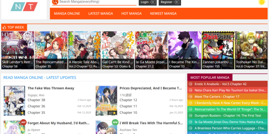Click The Fake Was Thrown Away cover image
The width and height of the screenshot is (269, 134).
point(14,101)
